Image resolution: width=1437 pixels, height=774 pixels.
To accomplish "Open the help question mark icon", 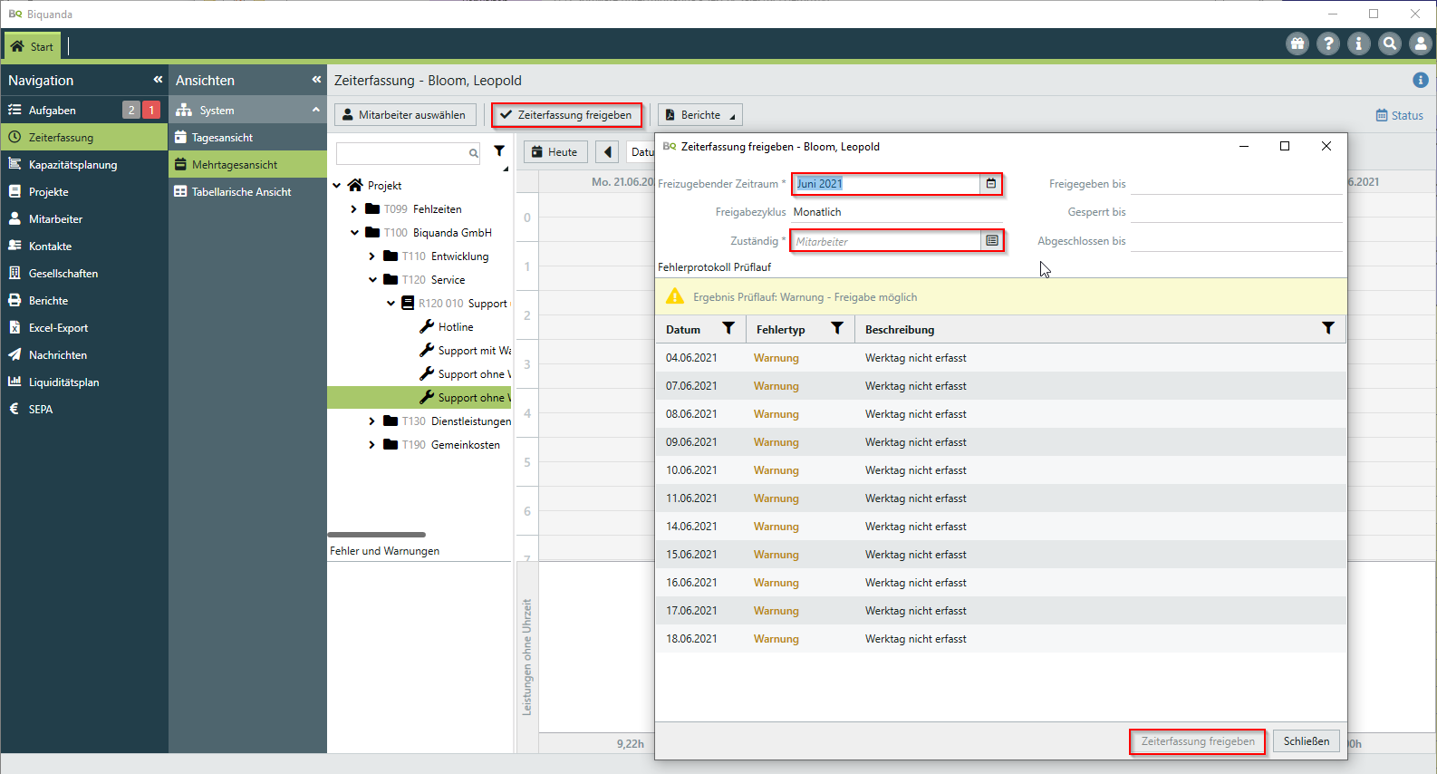I will tap(1328, 44).
